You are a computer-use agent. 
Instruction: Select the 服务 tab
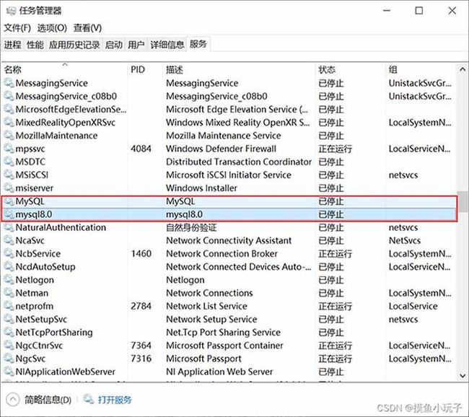(x=198, y=44)
